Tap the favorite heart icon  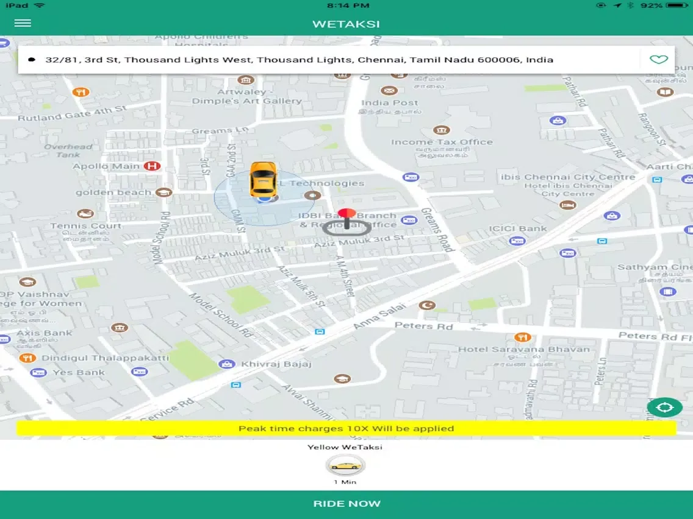coord(658,60)
